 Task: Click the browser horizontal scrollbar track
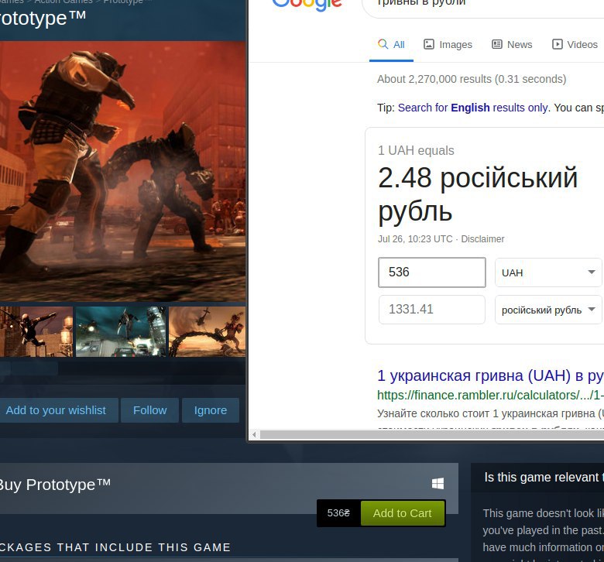click(x=432, y=435)
